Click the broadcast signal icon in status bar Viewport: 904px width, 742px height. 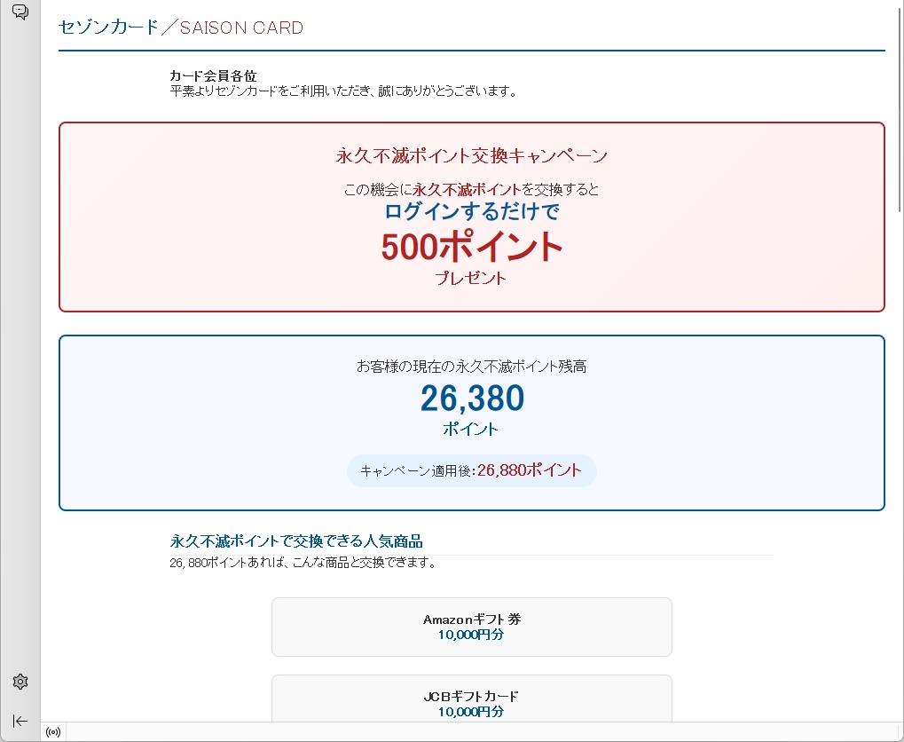pos(53,732)
